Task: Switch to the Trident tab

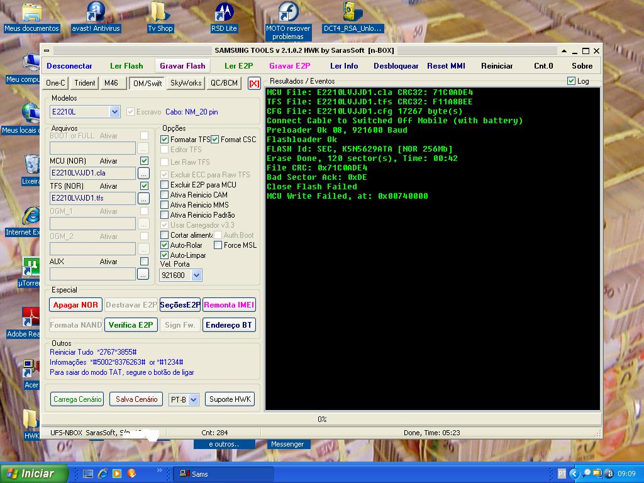Action: 85,83
